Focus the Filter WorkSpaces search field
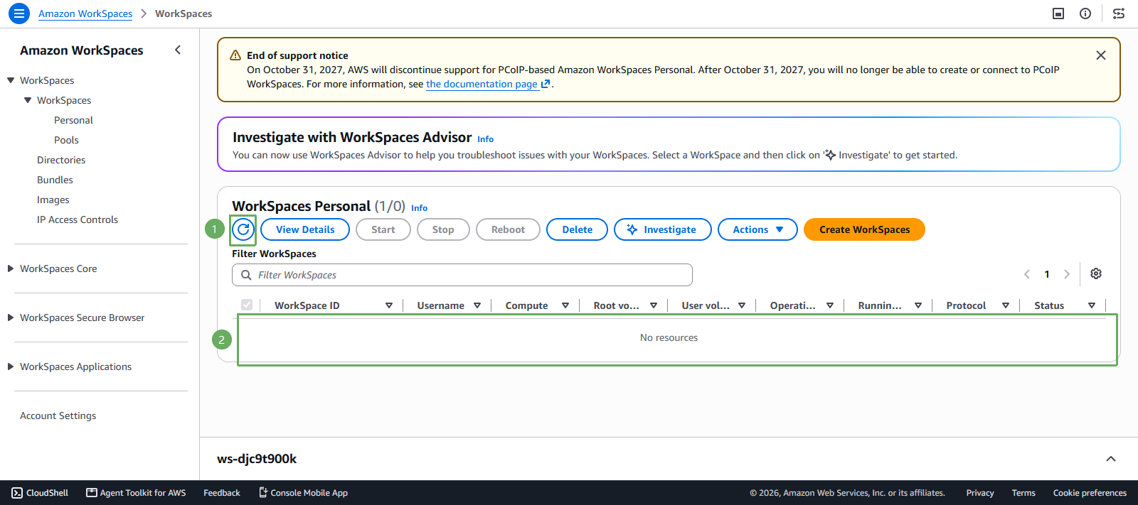 (x=462, y=275)
